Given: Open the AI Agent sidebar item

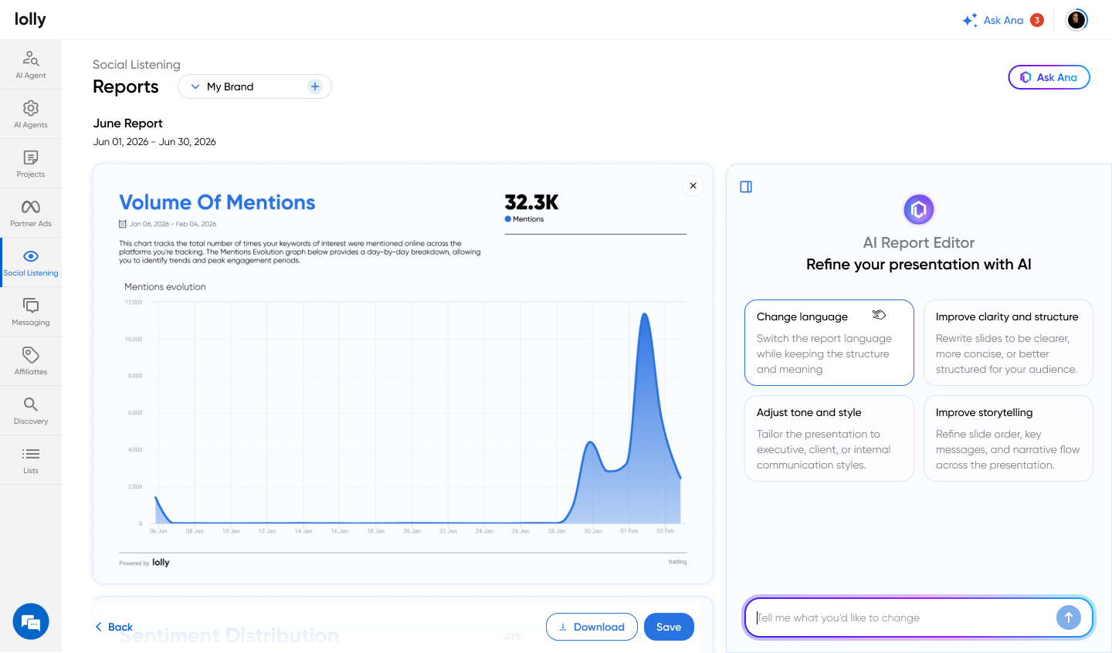Looking at the screenshot, I should [x=31, y=65].
